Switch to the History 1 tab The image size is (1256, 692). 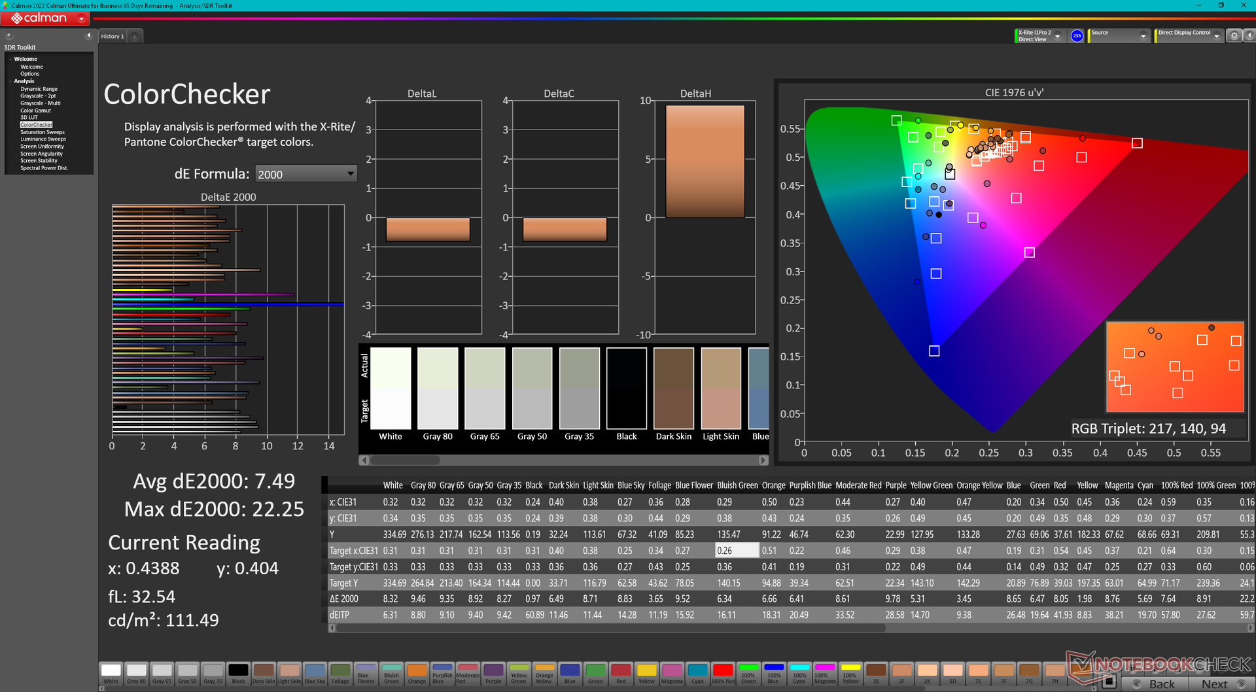click(x=112, y=37)
